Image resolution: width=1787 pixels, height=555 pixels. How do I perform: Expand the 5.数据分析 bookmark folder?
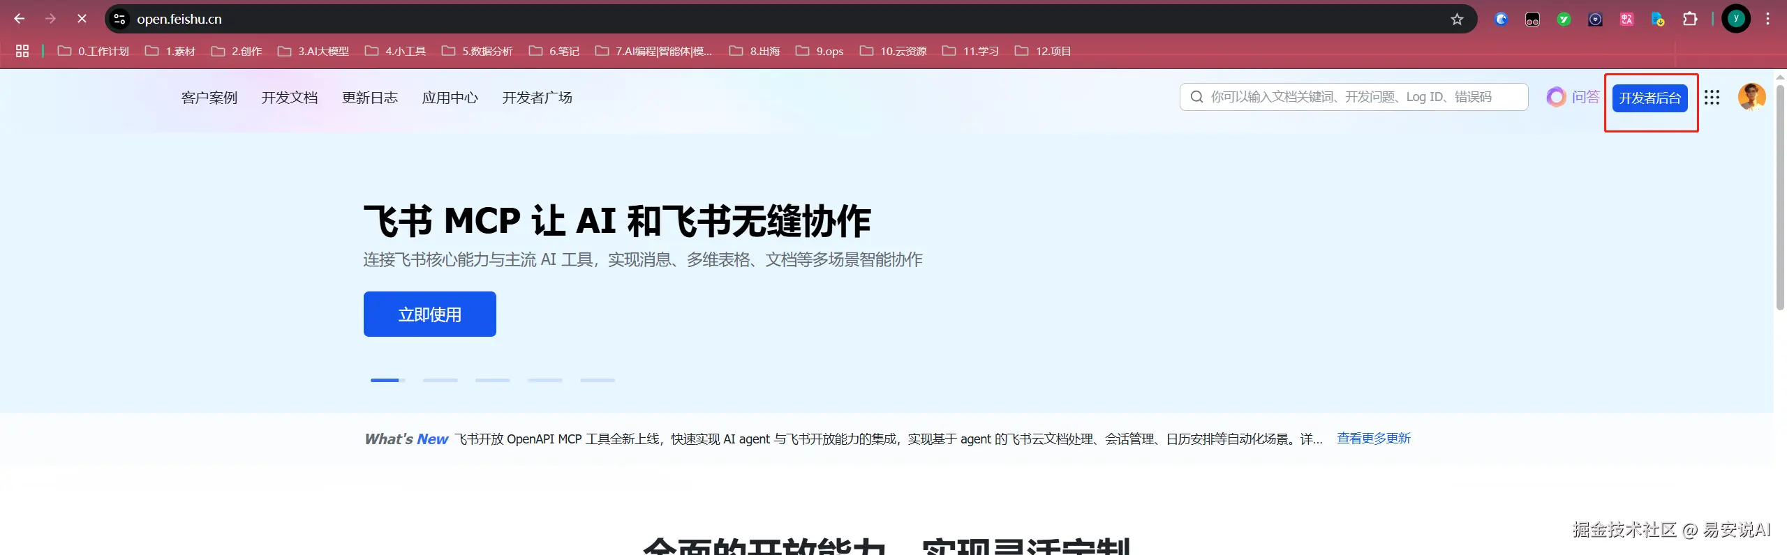point(477,51)
